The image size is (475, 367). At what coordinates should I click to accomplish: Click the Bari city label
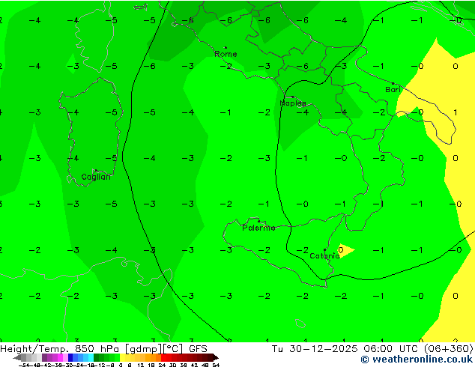[393, 90]
